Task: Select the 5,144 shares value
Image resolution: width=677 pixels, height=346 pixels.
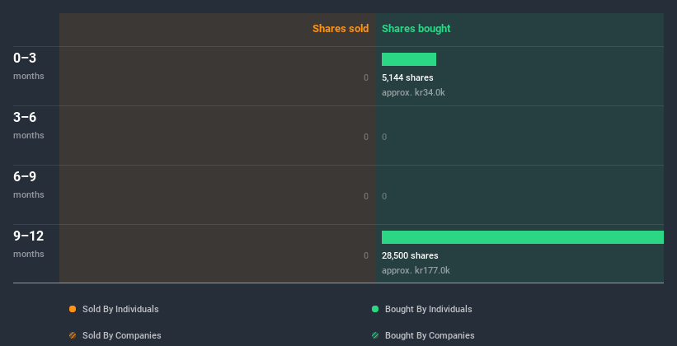Action: click(407, 77)
